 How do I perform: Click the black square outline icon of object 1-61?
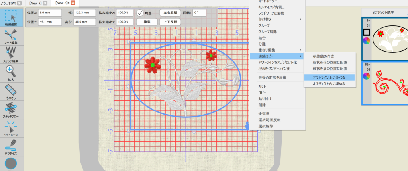[367, 32]
